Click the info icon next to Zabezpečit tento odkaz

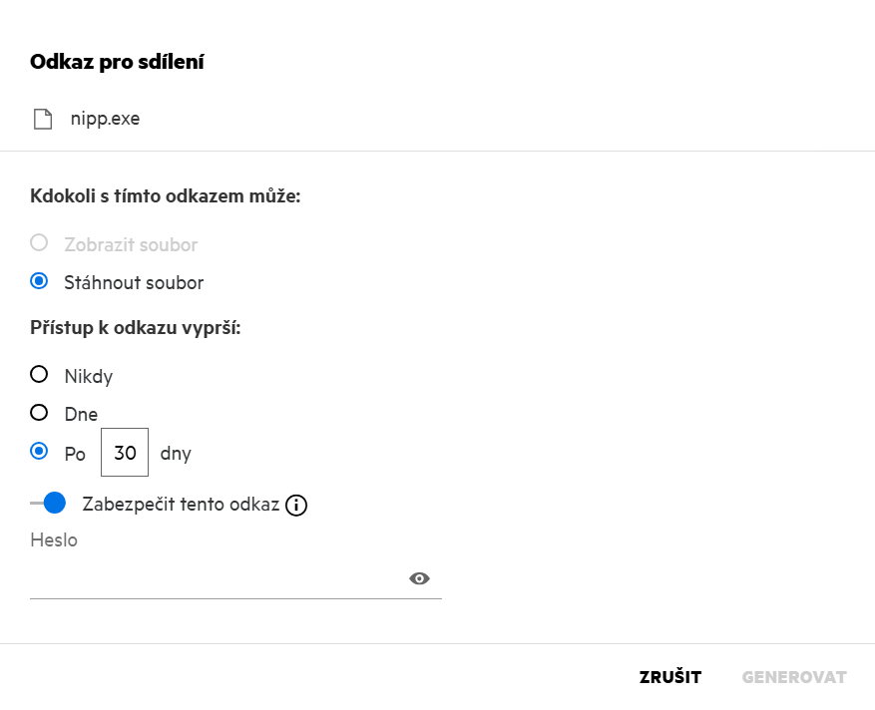tap(296, 506)
